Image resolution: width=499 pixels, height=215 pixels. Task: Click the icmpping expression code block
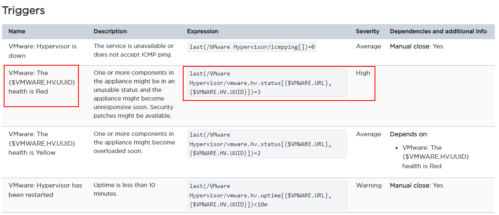252,47
